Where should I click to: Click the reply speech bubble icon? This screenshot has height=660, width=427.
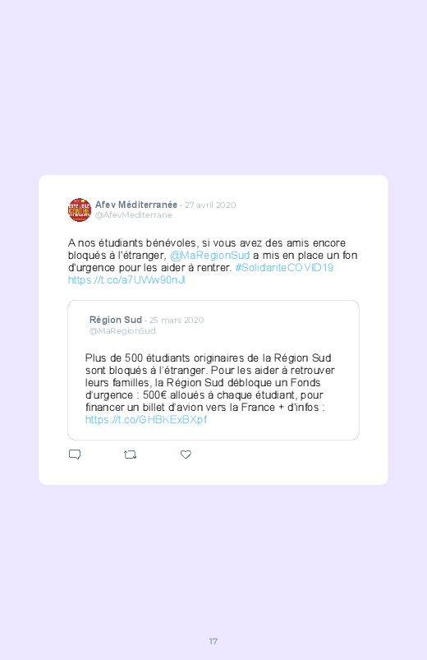(x=75, y=455)
